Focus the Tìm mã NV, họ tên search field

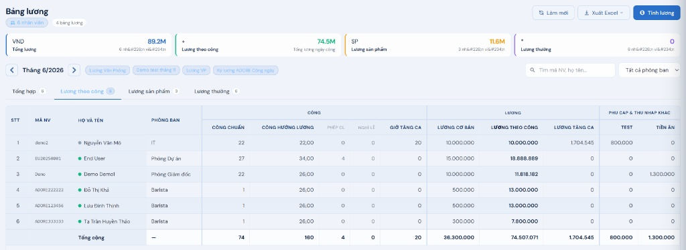coord(571,70)
